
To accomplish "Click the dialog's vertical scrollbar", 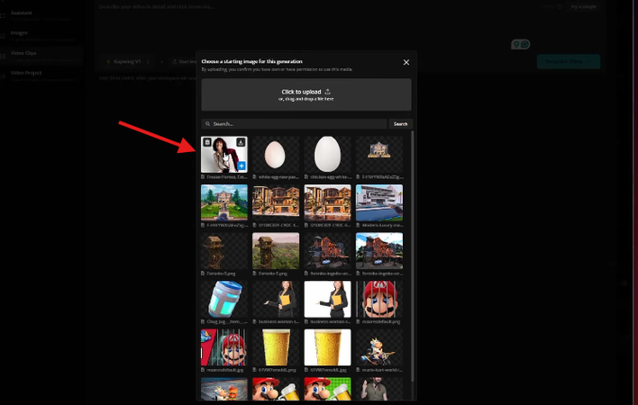I will point(413,256).
